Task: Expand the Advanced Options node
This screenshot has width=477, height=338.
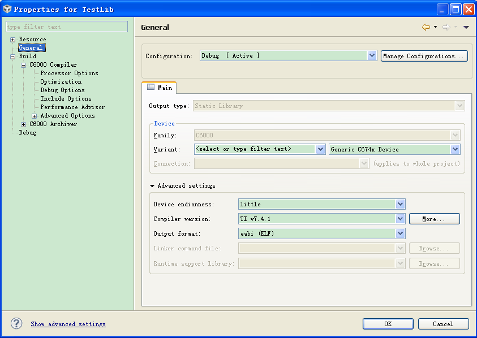Action: pyautogui.click(x=35, y=116)
